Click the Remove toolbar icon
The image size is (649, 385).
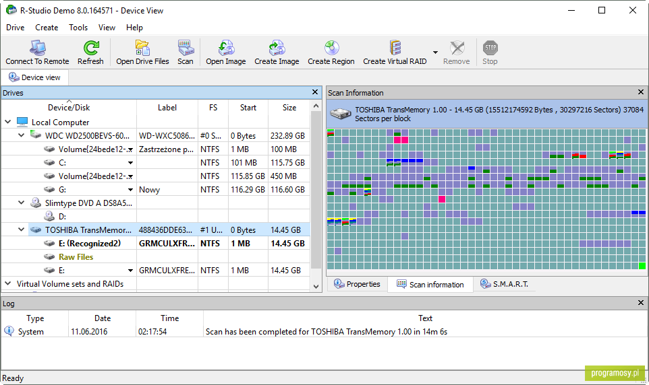(457, 48)
